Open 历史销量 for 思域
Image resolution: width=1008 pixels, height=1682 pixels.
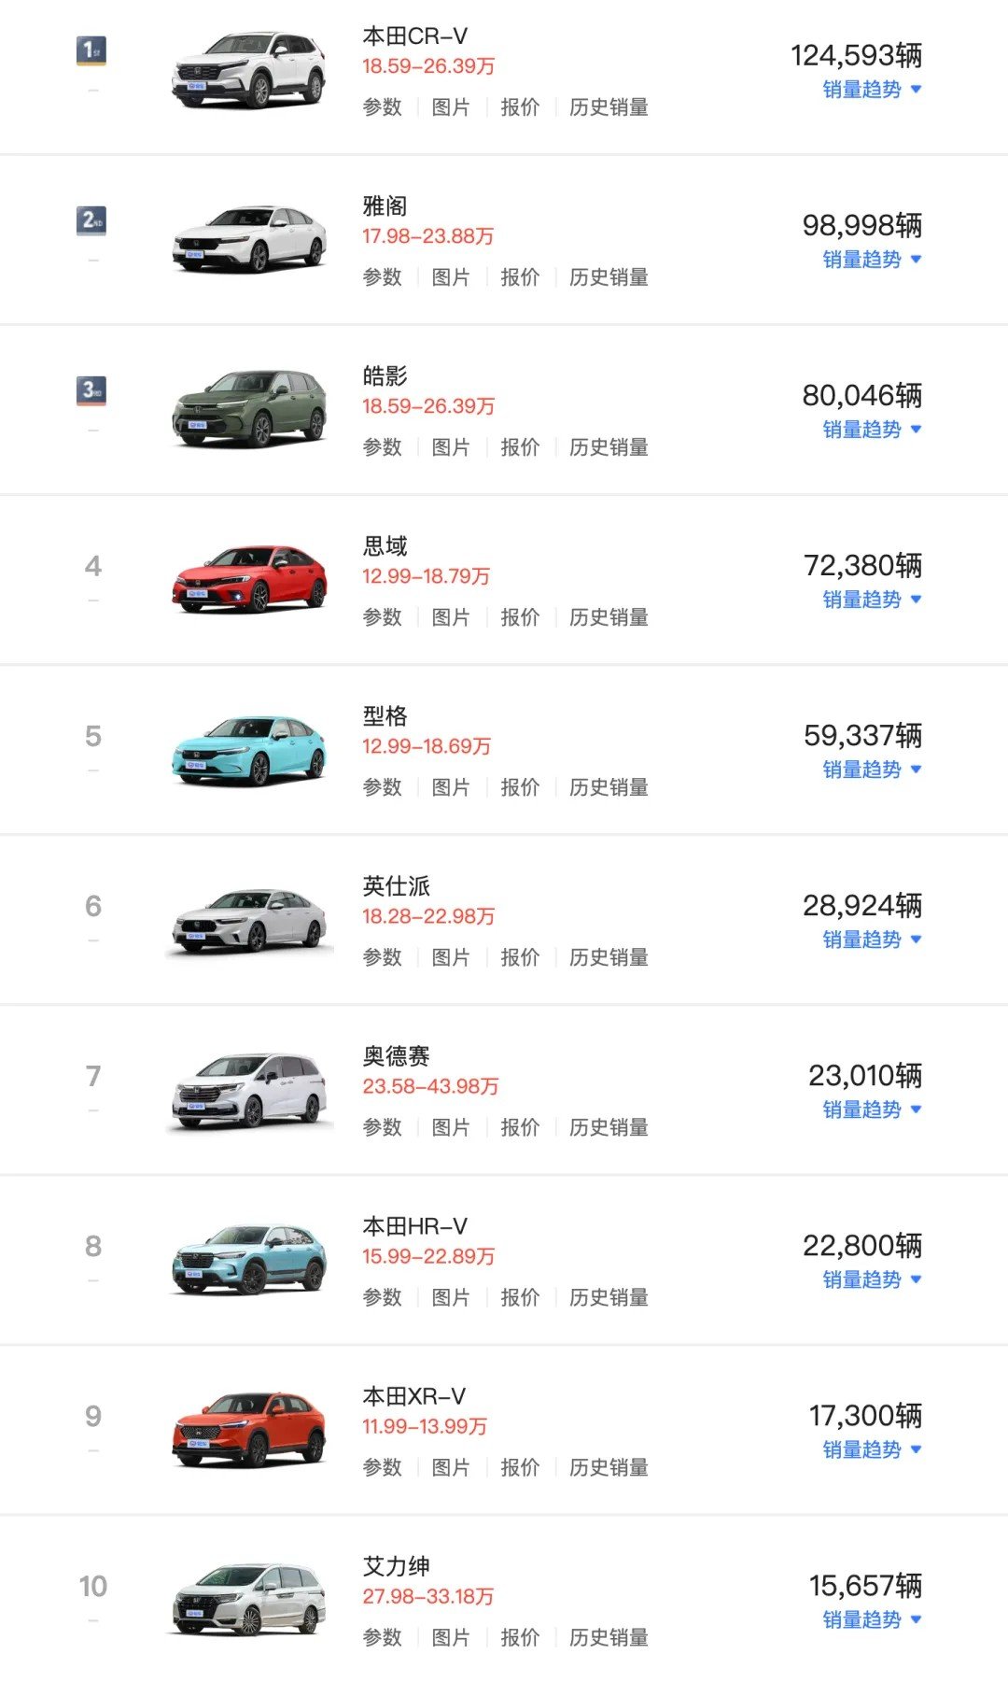point(609,617)
